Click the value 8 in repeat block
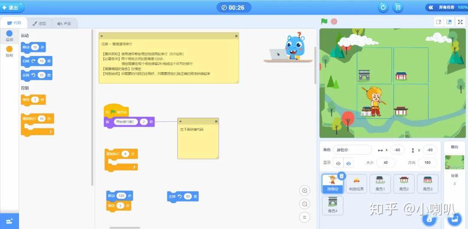Viewport: 468px width, 229px height. pyautogui.click(x=125, y=154)
